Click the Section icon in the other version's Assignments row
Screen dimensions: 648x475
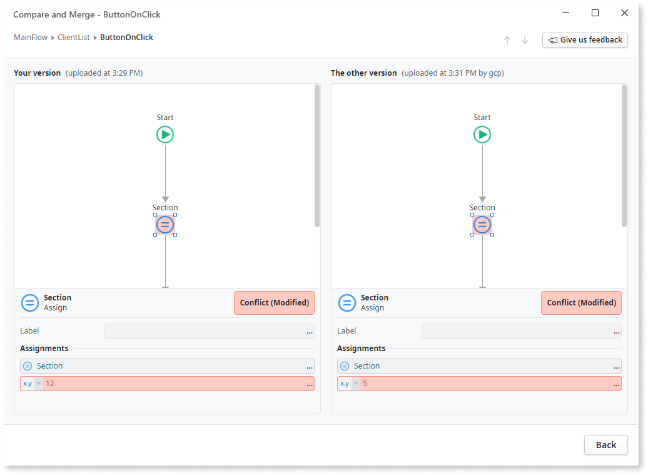point(345,365)
